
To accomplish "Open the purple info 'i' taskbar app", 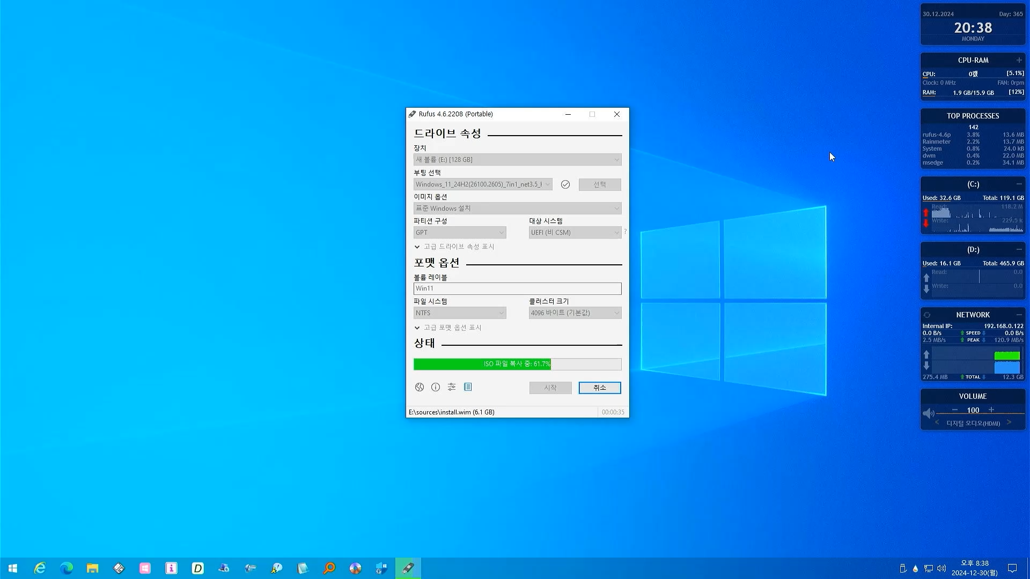I will click(x=171, y=568).
